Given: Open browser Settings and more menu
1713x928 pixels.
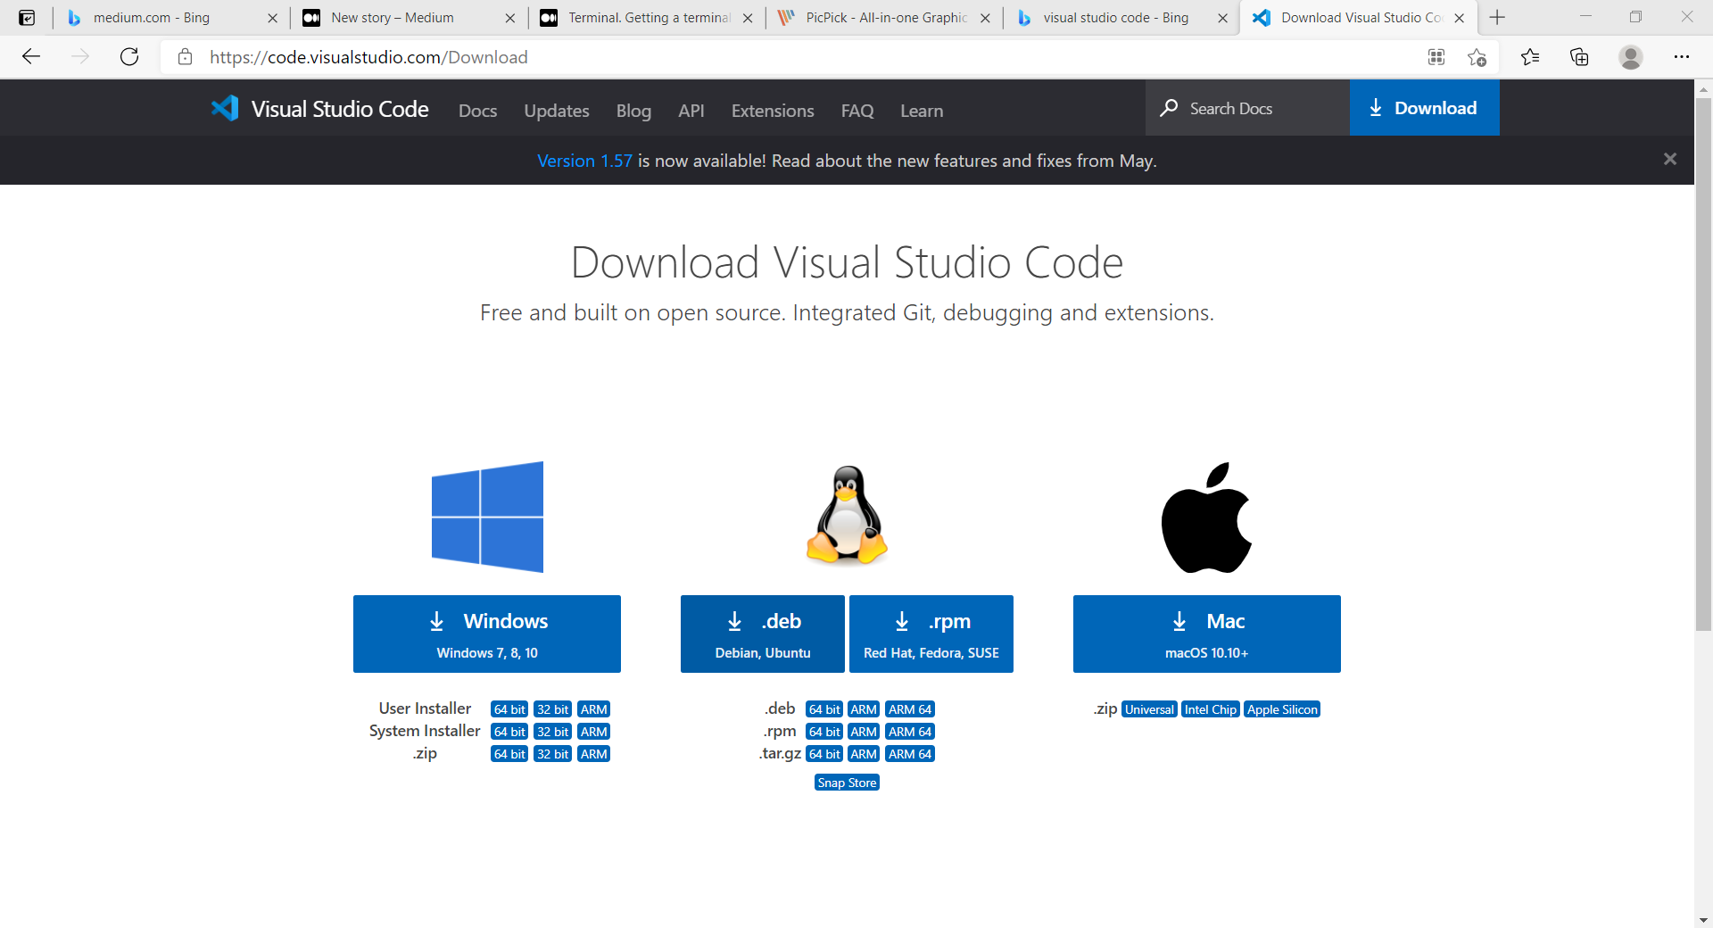Looking at the screenshot, I should click(1682, 57).
